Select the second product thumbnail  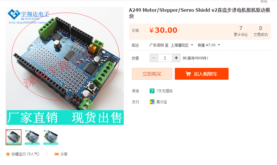point(32,137)
